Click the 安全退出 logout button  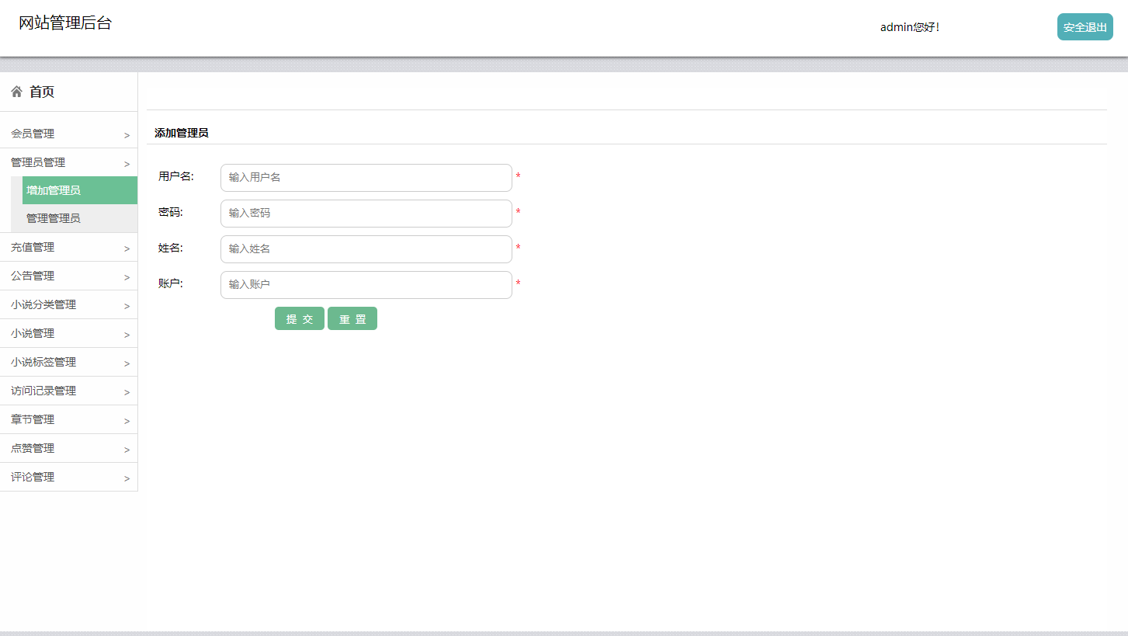pos(1085,26)
